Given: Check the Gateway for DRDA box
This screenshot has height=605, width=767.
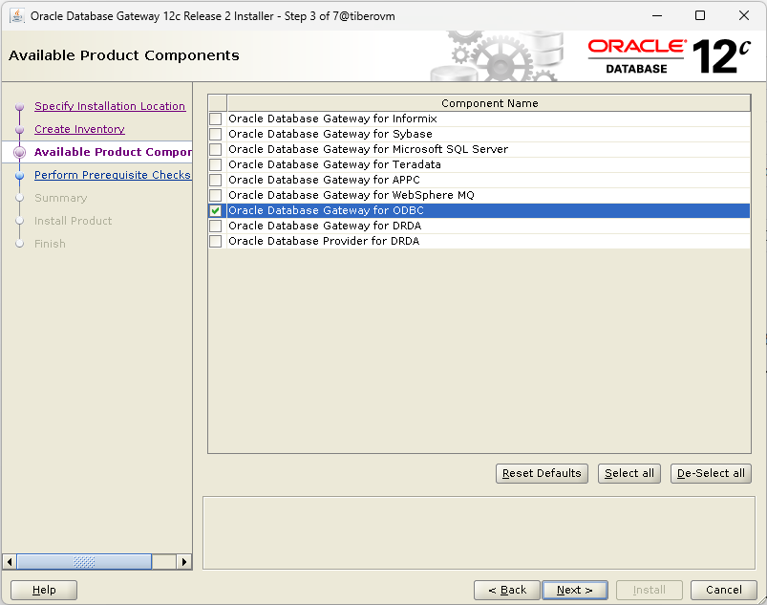Looking at the screenshot, I should click(215, 226).
